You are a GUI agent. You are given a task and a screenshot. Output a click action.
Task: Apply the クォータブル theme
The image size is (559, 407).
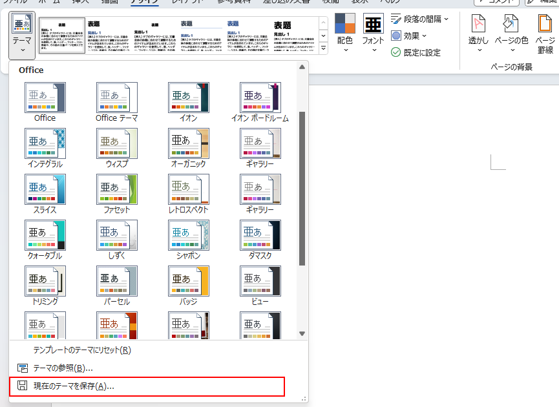point(45,235)
